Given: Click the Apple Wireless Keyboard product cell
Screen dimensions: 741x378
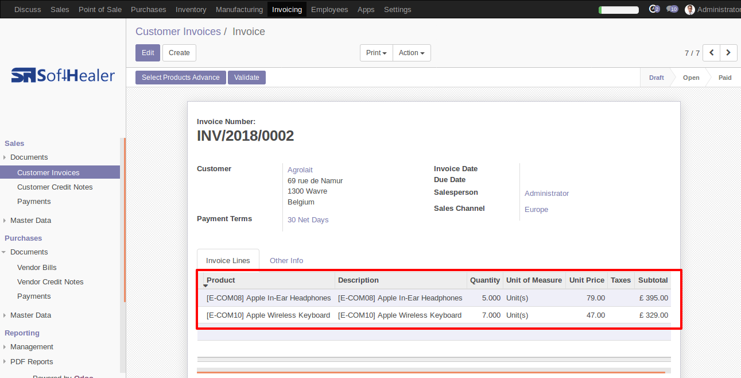Looking at the screenshot, I should coord(268,315).
